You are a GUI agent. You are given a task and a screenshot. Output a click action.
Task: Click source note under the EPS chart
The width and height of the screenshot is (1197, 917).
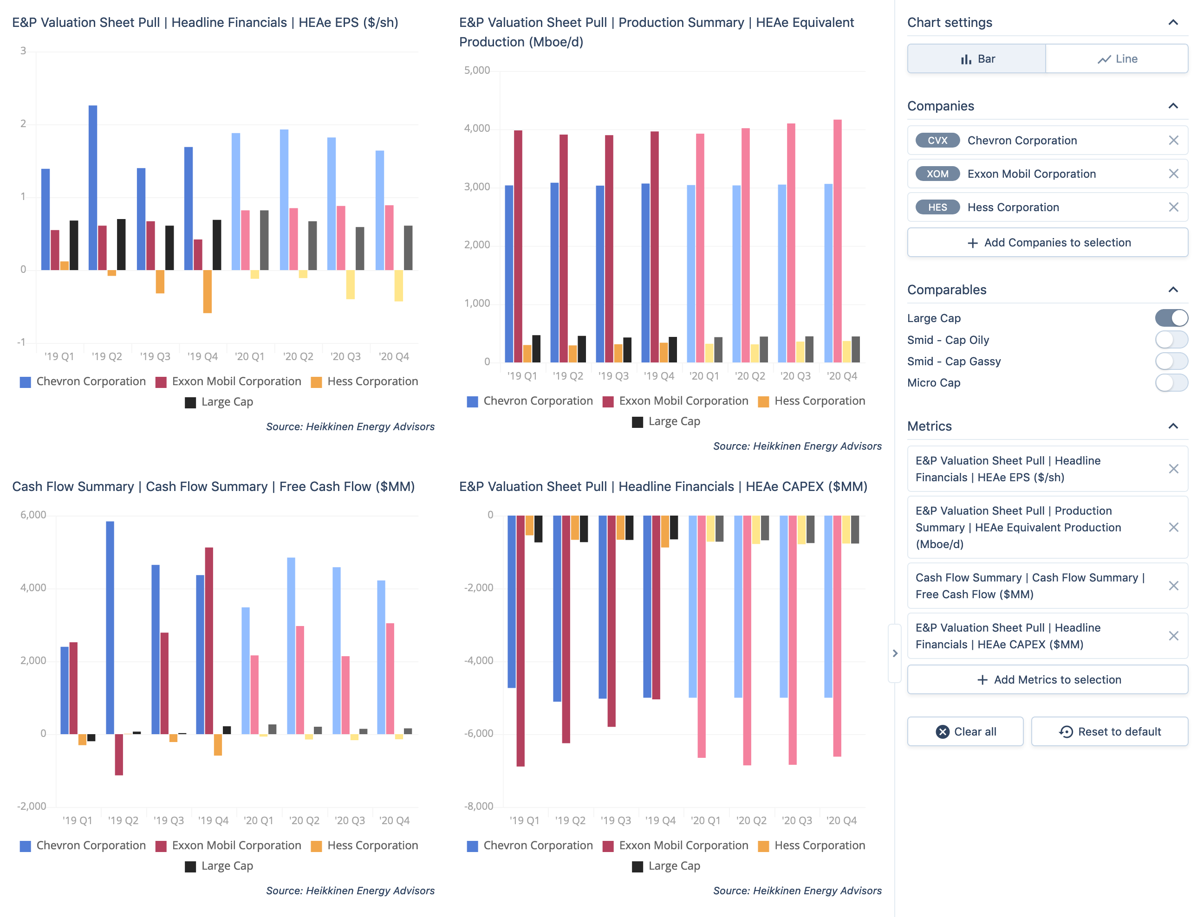tap(350, 427)
